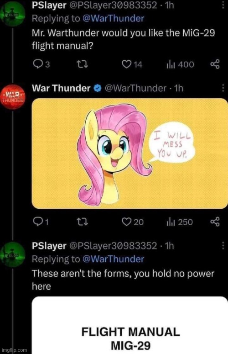
Task: Share the War Thunder tweet
Action: point(215,222)
